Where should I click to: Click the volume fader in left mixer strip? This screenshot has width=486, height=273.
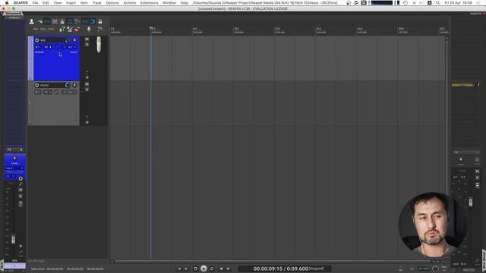pos(14,239)
